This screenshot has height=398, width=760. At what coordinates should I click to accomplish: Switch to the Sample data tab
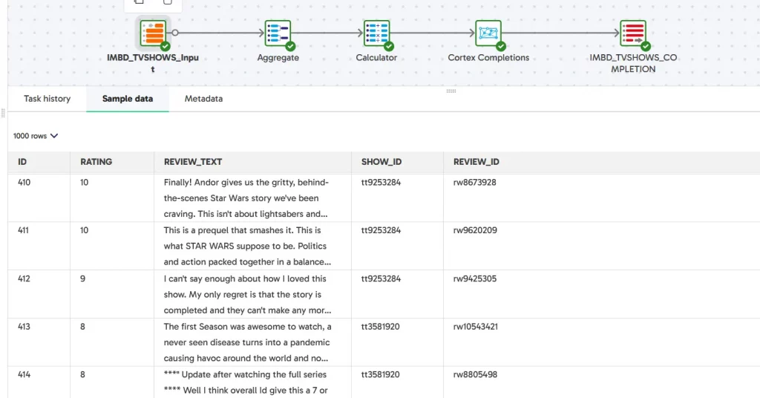click(128, 99)
